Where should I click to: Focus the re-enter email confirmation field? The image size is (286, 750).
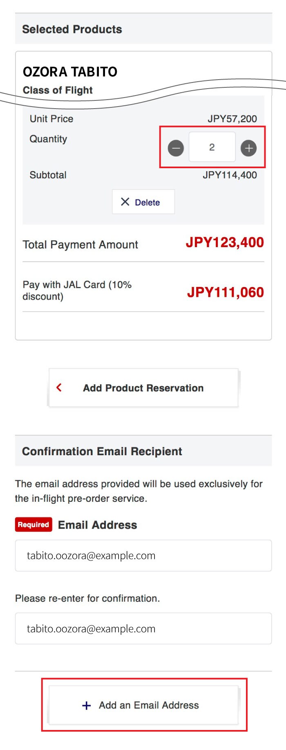click(143, 628)
